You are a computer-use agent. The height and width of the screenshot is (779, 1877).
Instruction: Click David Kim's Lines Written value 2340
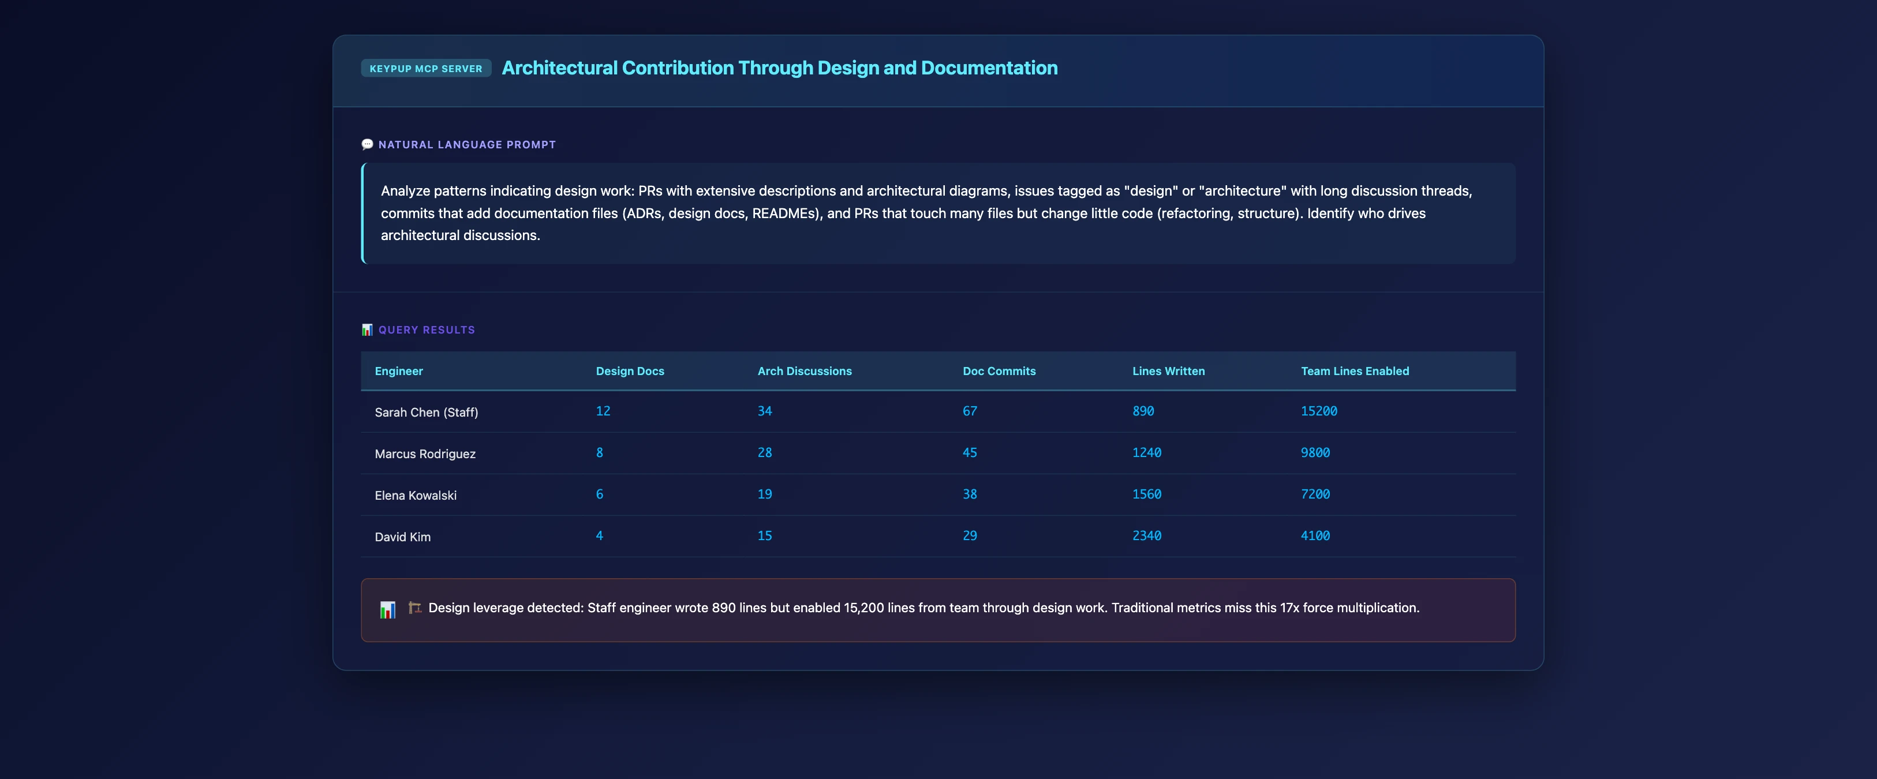click(x=1147, y=535)
